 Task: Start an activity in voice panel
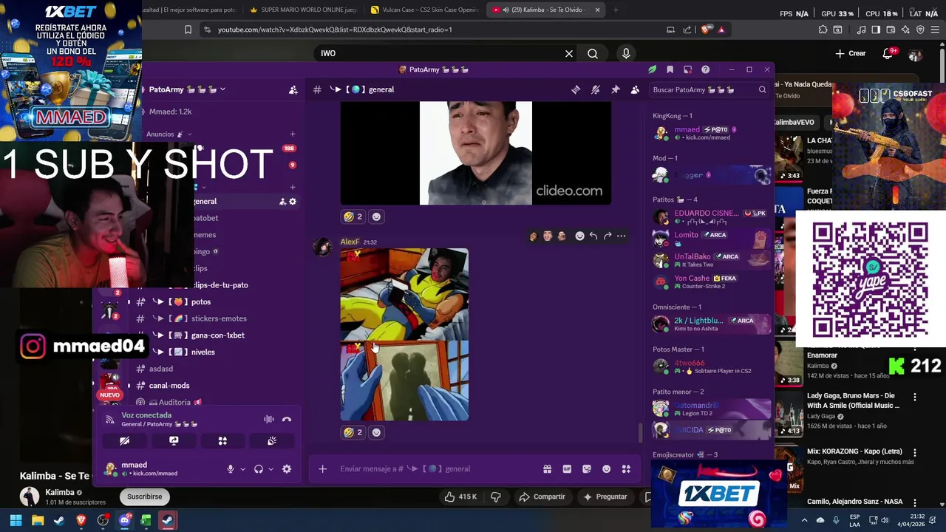(222, 440)
